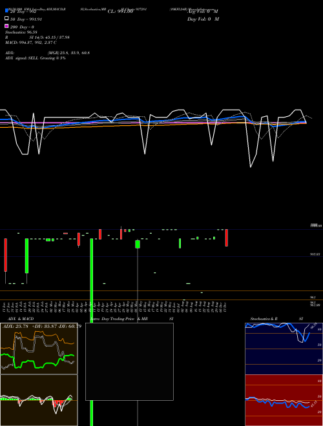Click the ADX indicator chart thumbnail
Viewport: 323px width, 426px height.
[39, 349]
